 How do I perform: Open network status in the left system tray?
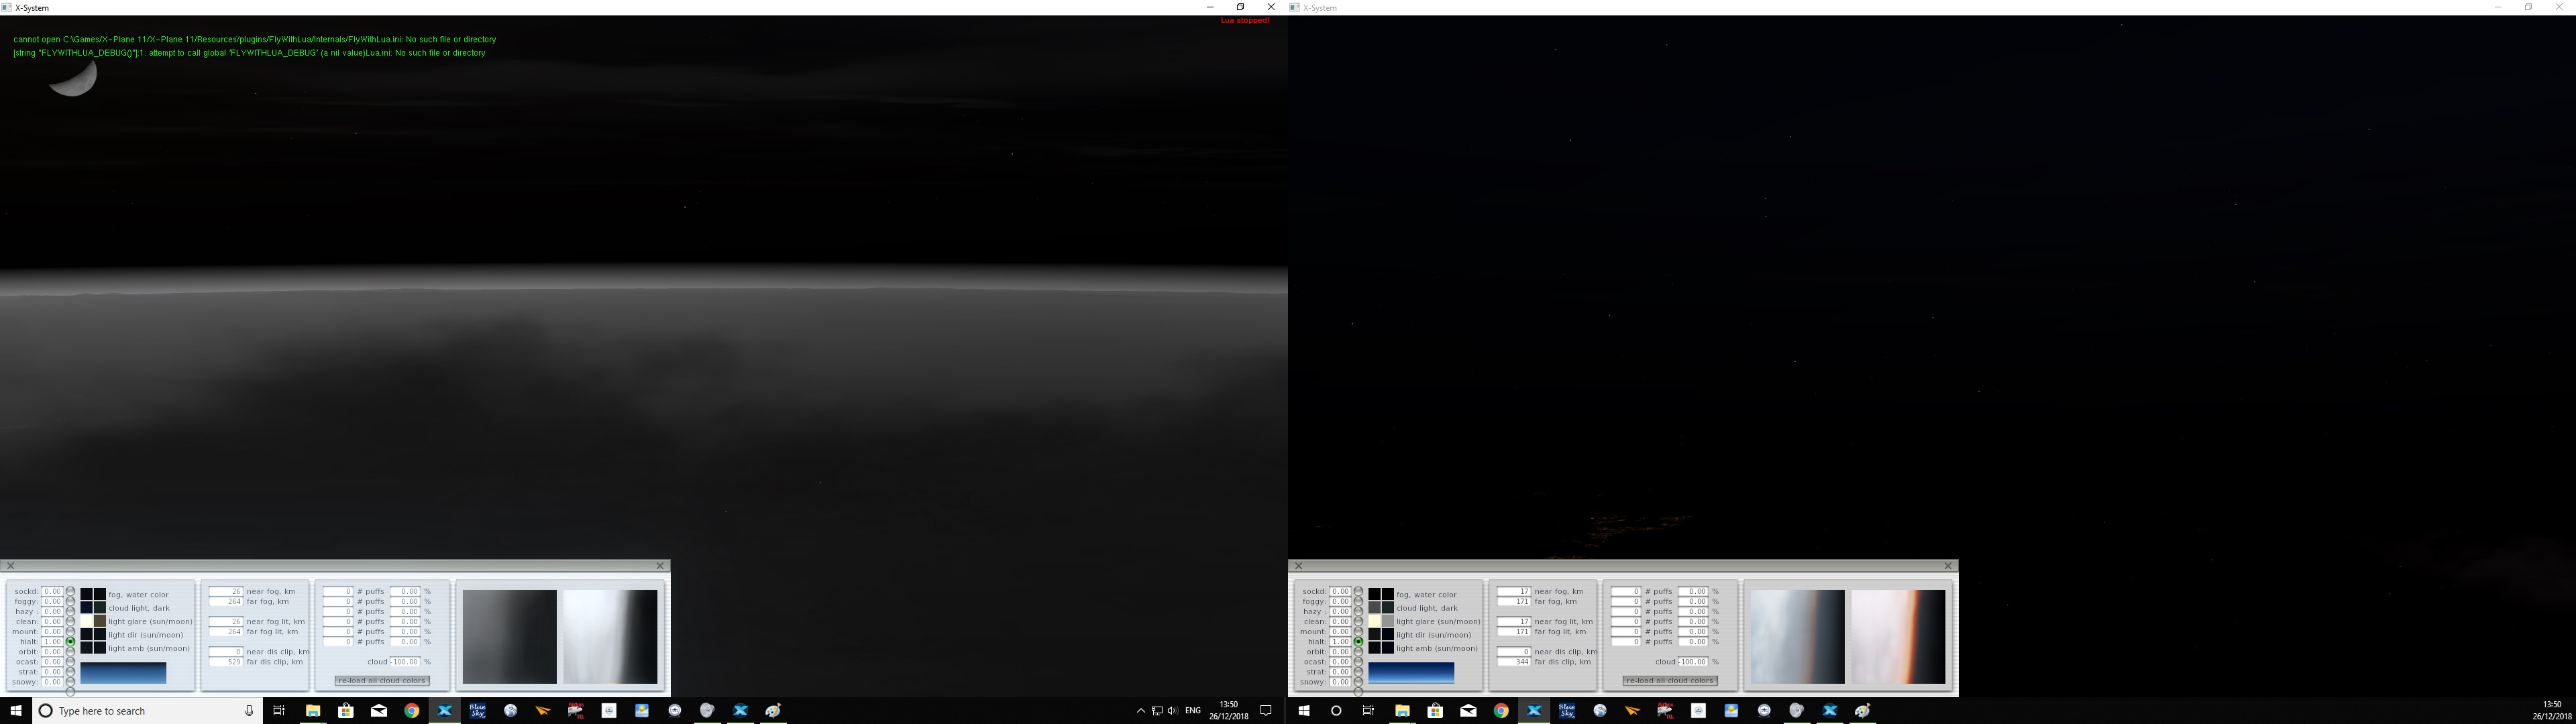pyautogui.click(x=1157, y=711)
